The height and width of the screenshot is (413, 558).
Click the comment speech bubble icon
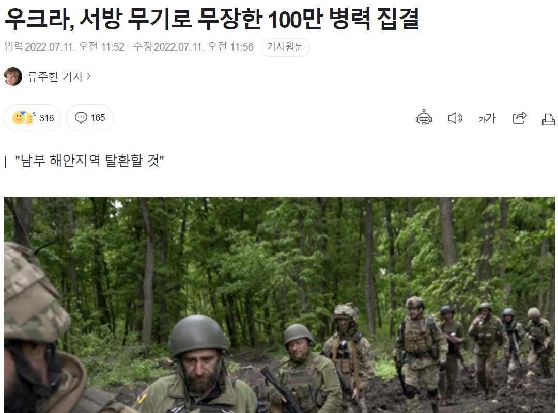[81, 118]
